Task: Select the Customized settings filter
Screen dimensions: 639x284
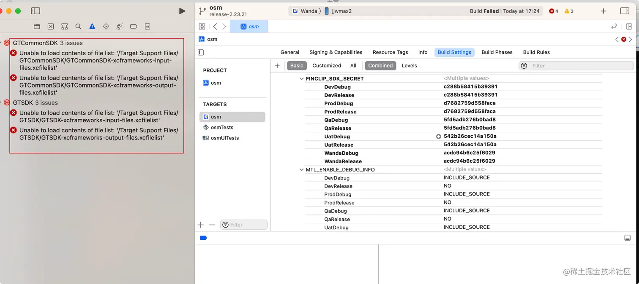Action: (x=327, y=66)
